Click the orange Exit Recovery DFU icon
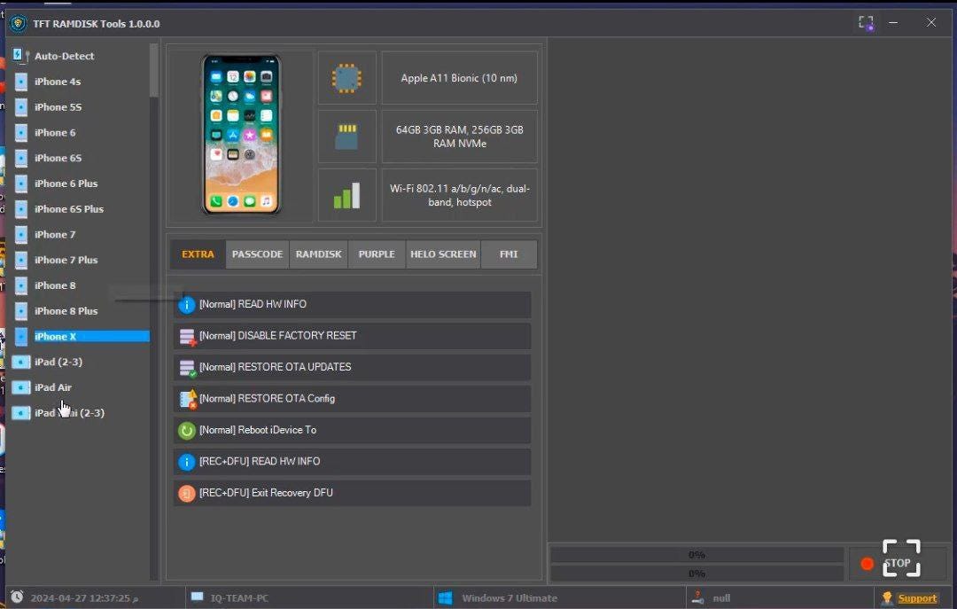Image resolution: width=957 pixels, height=609 pixels. coord(187,493)
